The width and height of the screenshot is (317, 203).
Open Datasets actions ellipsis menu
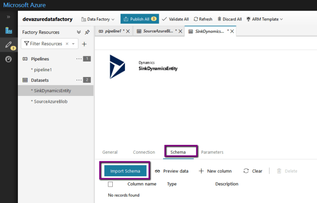pos(79,80)
